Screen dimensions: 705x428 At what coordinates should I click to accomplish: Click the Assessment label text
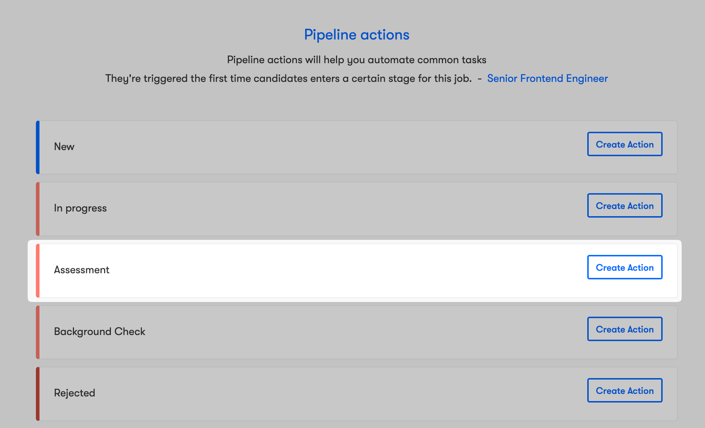pyautogui.click(x=81, y=270)
